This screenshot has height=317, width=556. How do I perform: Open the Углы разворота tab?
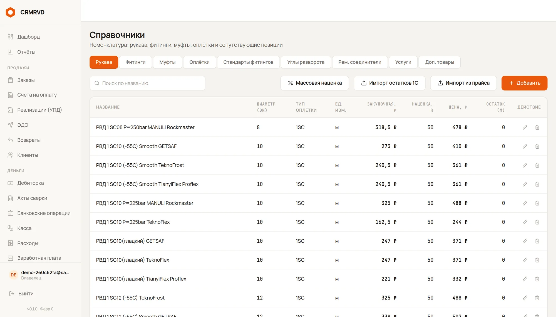point(306,62)
